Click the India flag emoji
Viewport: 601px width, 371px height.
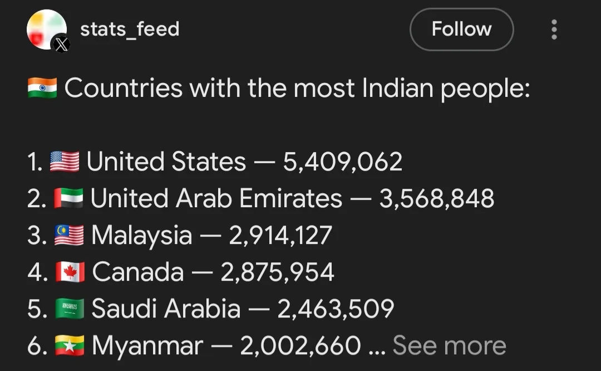pos(42,89)
